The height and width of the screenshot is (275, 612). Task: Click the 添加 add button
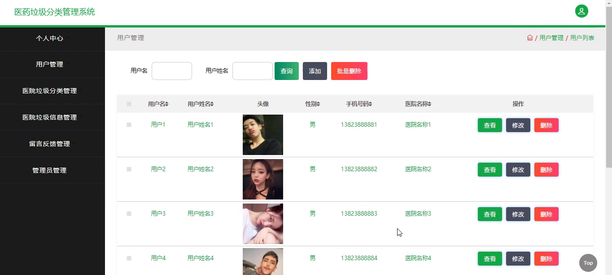(315, 71)
